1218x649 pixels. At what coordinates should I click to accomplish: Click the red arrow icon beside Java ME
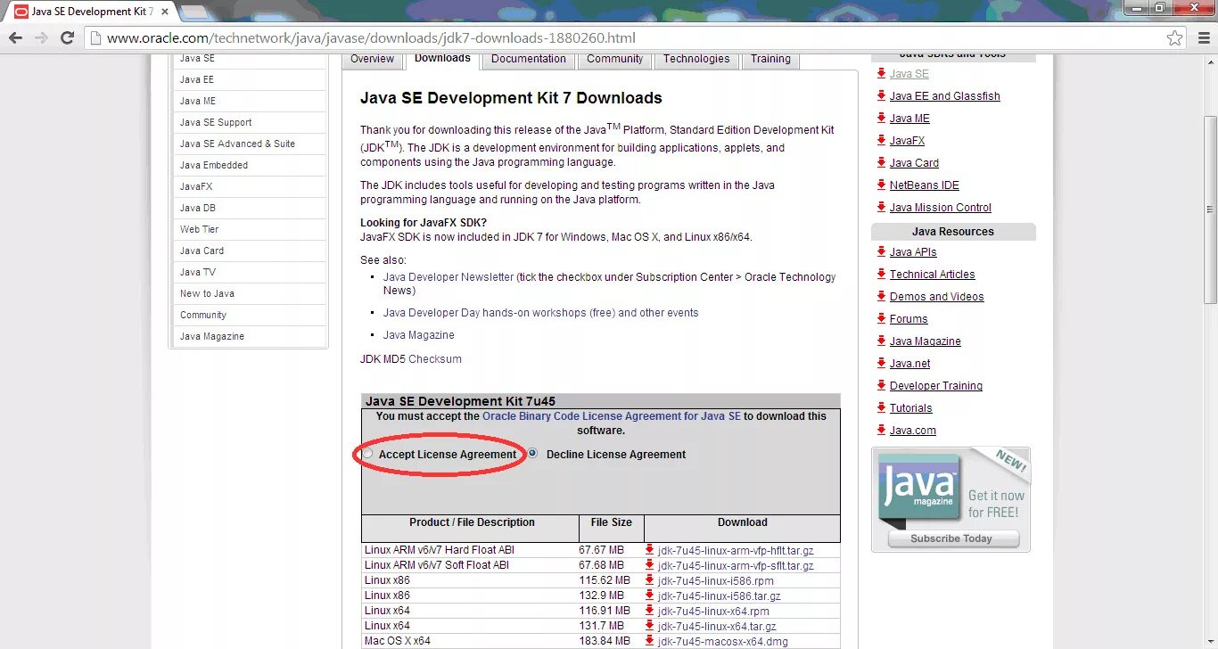[x=881, y=118]
